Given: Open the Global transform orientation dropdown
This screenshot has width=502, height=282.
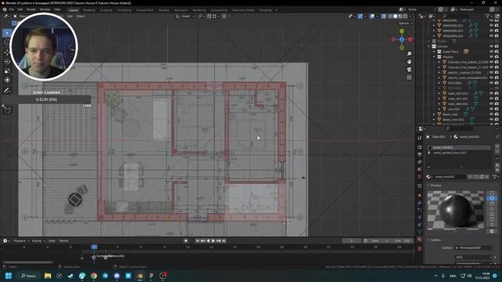Looking at the screenshot, I should click(186, 16).
